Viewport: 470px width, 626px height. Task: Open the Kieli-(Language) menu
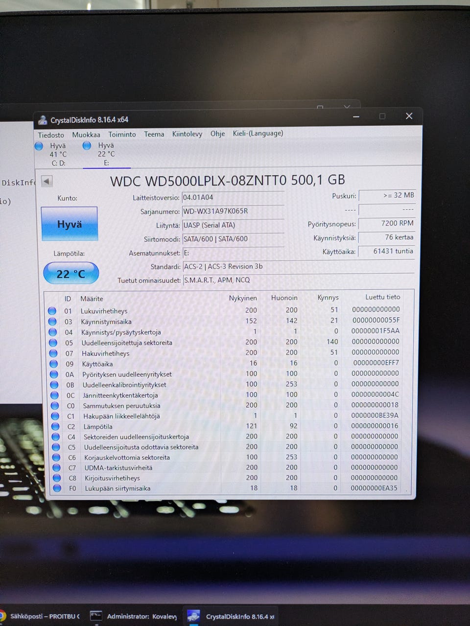pyautogui.click(x=258, y=133)
